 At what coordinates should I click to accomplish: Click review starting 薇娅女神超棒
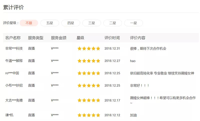163,100
